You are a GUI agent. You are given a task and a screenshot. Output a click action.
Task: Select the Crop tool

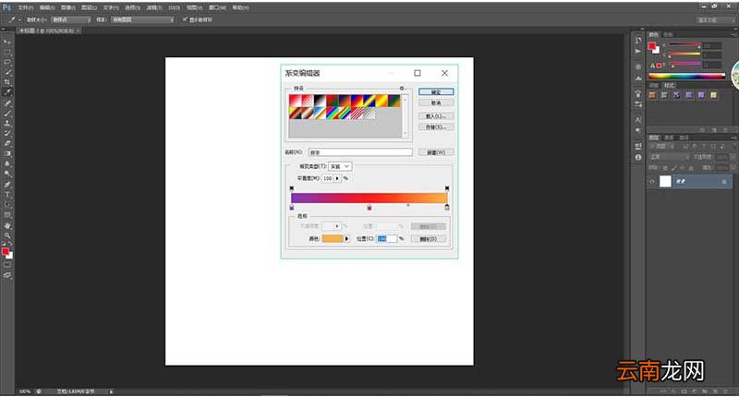click(x=7, y=82)
